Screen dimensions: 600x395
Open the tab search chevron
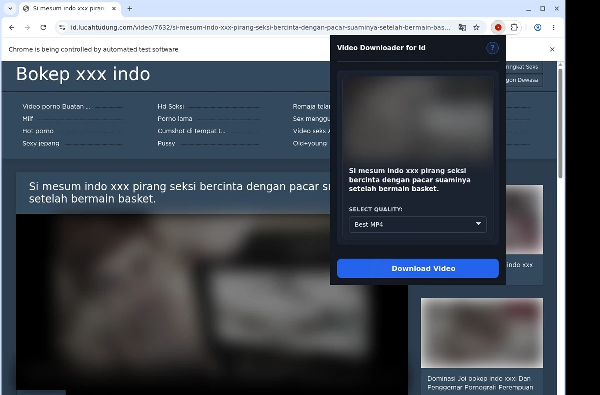click(10, 9)
